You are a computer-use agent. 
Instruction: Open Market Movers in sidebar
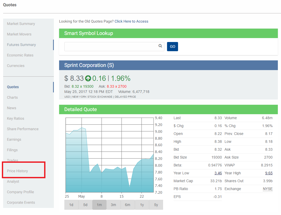[x=19, y=34]
